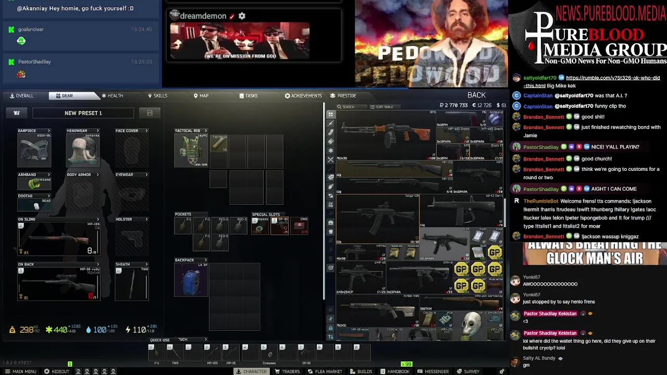Expand the Eyewear slot arrow
Screen dimensions: 667x375
coord(146,174)
